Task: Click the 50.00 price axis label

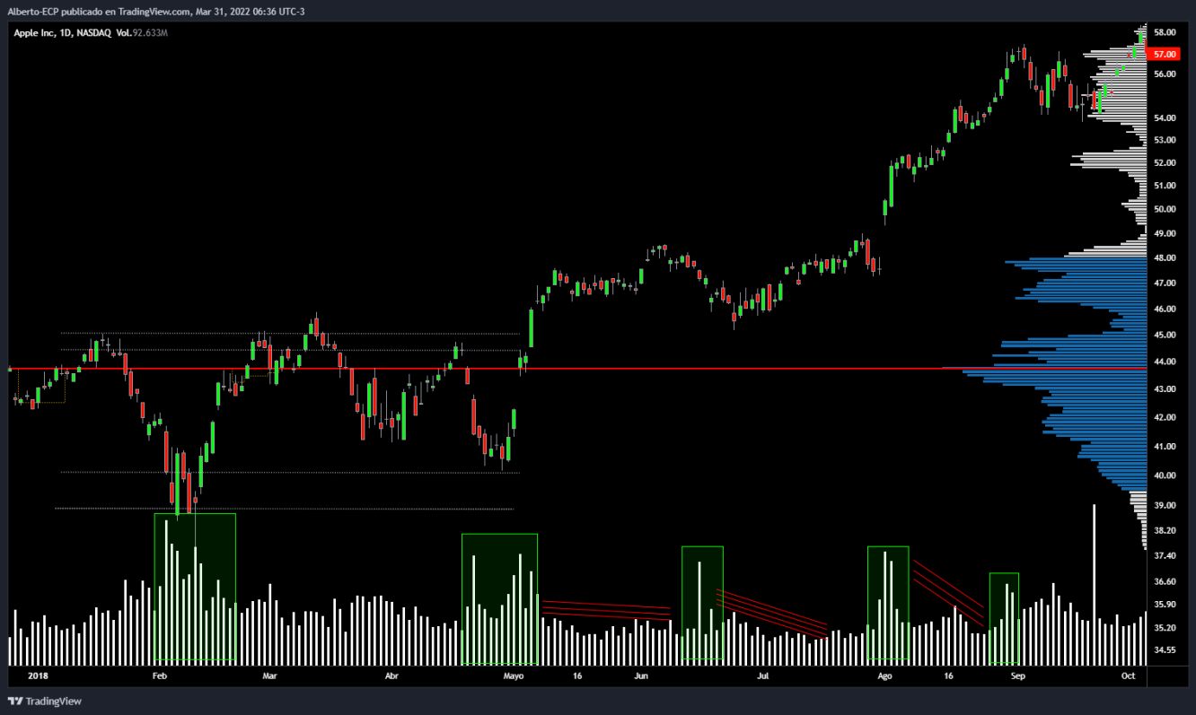Action: point(1165,209)
